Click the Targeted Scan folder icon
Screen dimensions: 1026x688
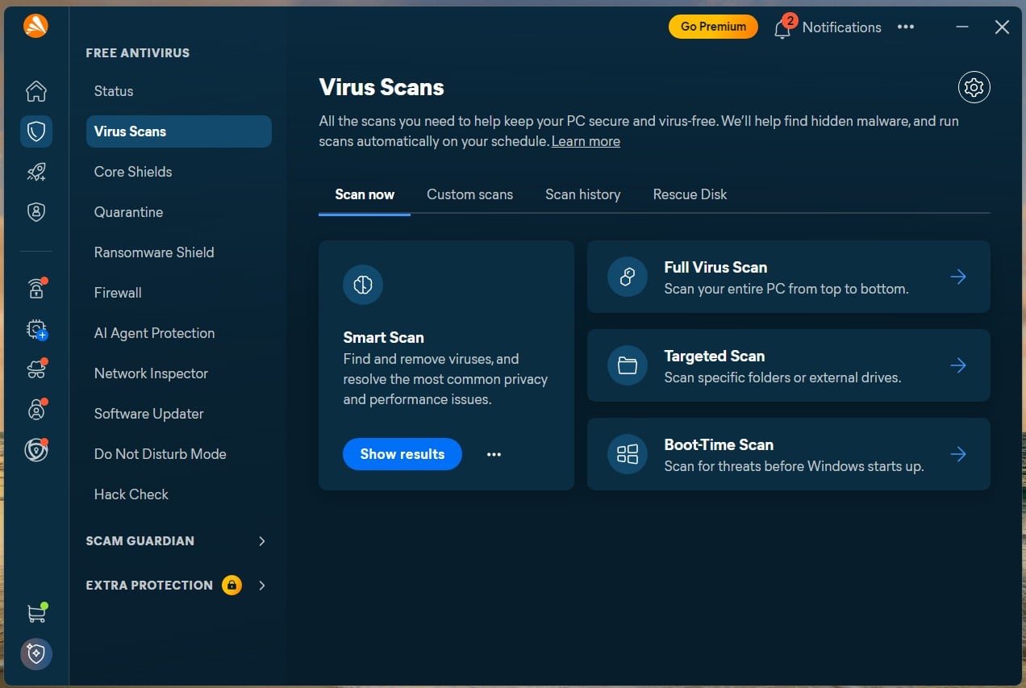pos(628,365)
